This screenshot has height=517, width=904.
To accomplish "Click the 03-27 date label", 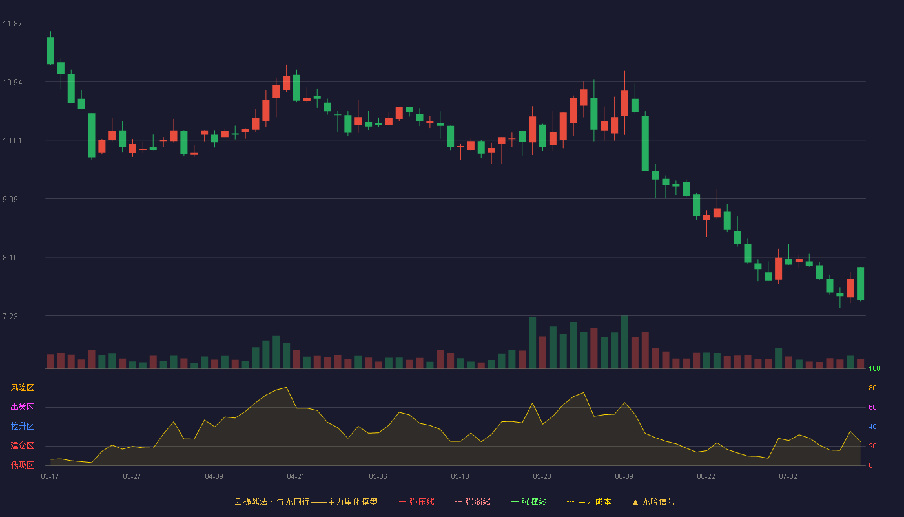I will (x=132, y=476).
